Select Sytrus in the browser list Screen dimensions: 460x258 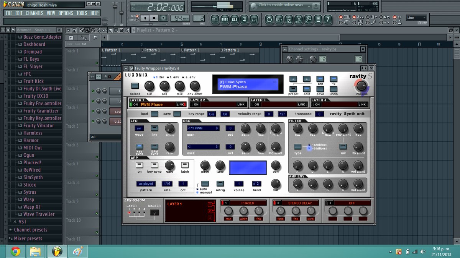pos(30,192)
